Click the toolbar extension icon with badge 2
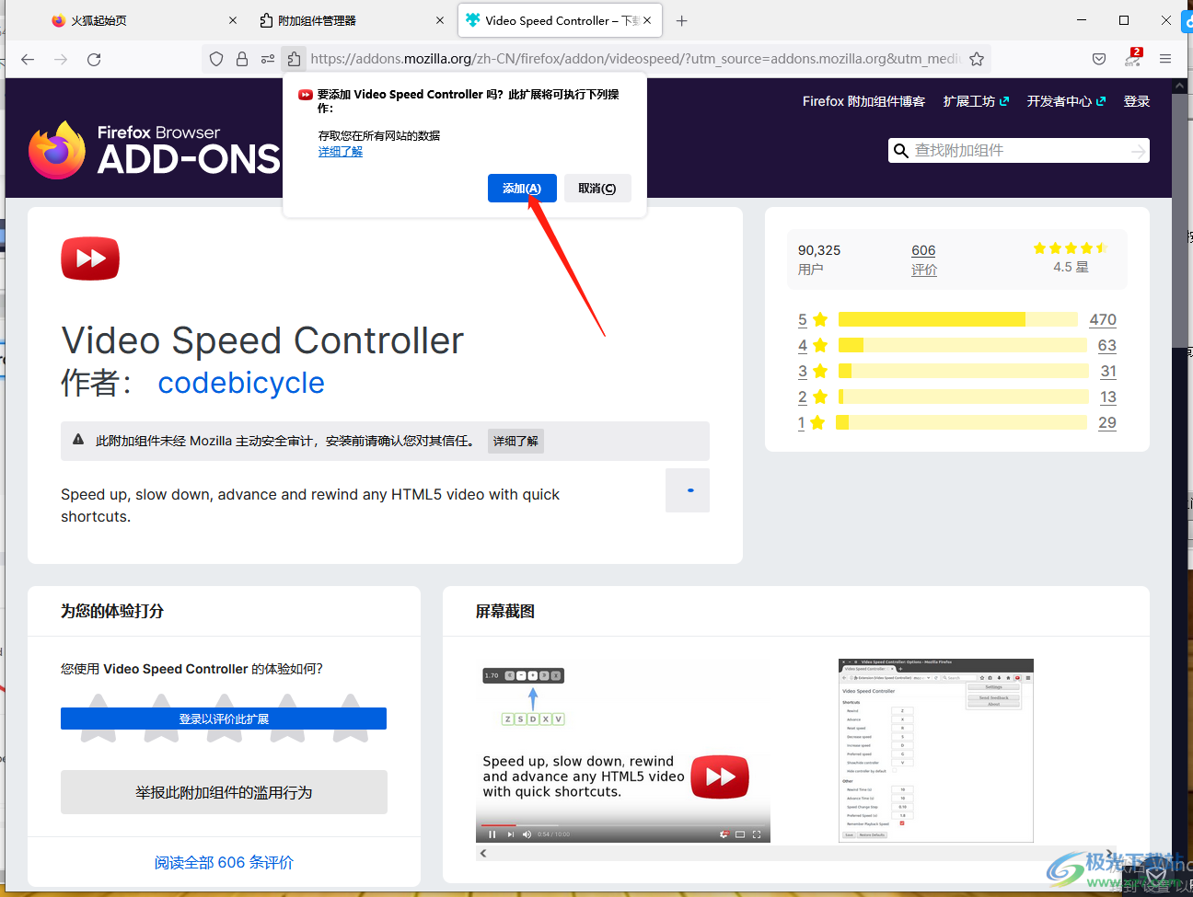 1133,58
